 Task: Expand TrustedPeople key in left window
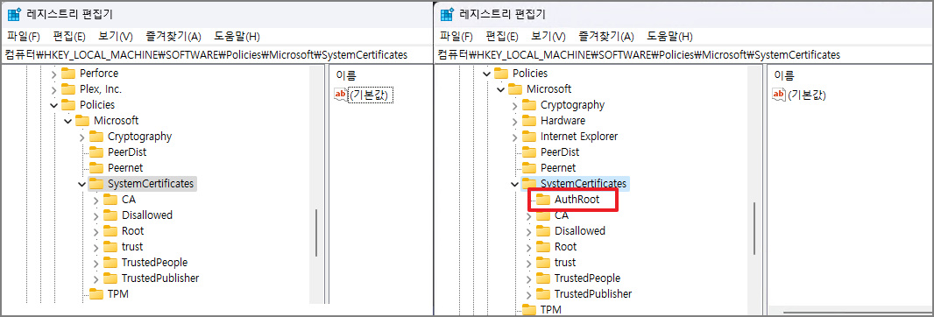pos(96,263)
